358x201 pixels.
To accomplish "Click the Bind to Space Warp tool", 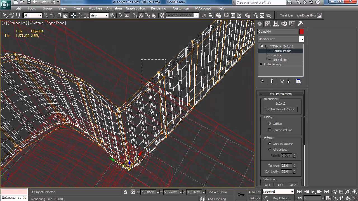I will point(18,15).
